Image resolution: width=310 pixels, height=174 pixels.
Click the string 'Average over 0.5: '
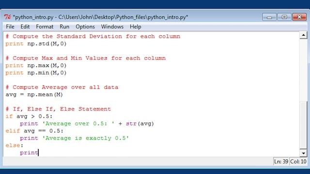point(78,124)
